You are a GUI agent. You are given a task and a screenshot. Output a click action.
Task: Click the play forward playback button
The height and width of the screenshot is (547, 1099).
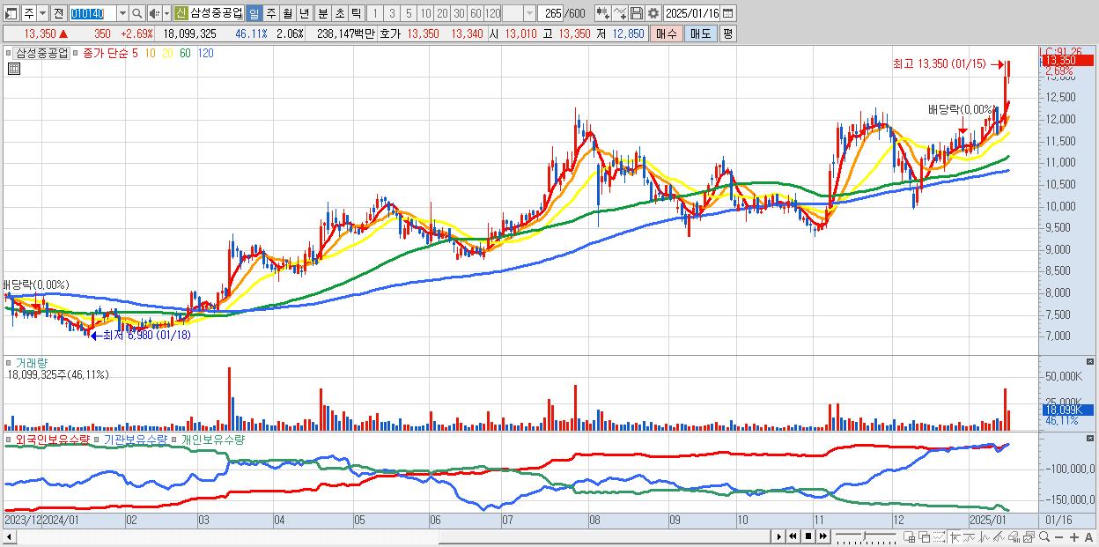pyautogui.click(x=779, y=536)
